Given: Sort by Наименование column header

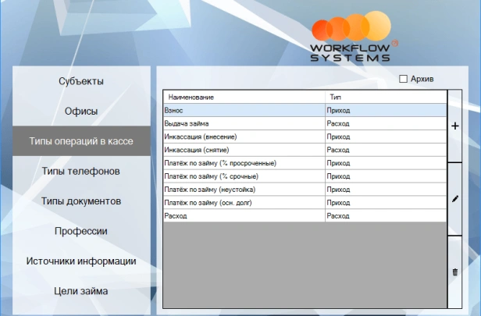Looking at the screenshot, I should click(244, 97).
